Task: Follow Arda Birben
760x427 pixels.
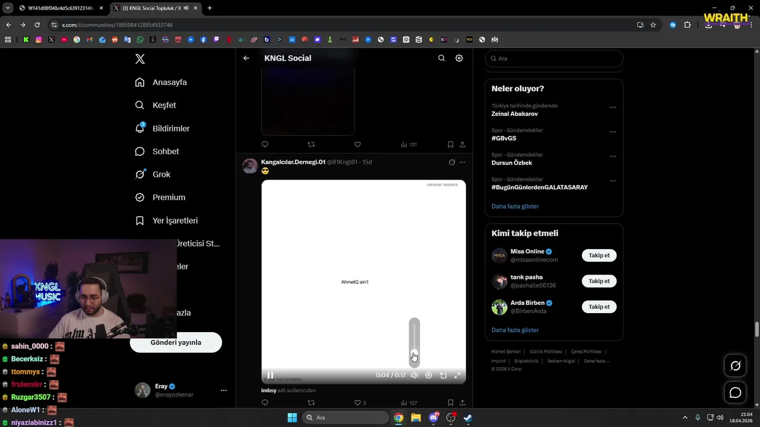Action: click(599, 307)
